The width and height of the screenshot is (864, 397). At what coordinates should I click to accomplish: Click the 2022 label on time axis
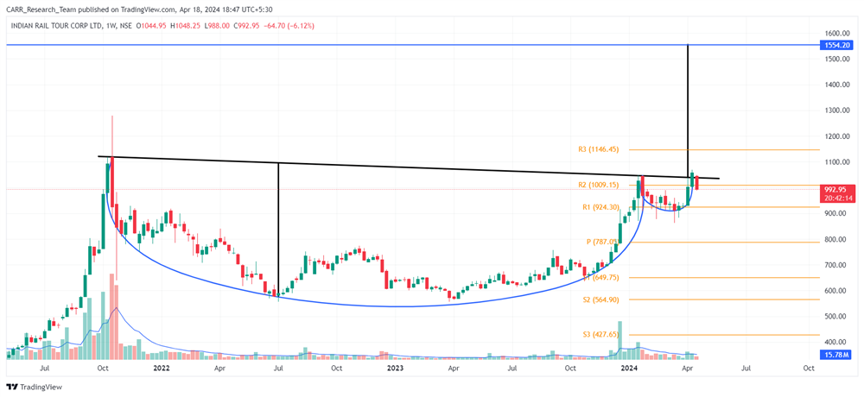point(161,367)
